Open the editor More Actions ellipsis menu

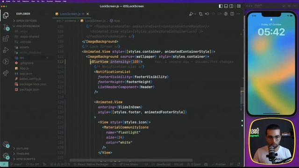tap(238, 14)
